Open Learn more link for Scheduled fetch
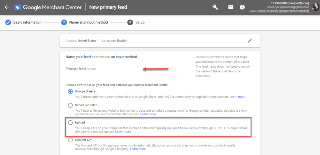The width and height of the screenshot is (320, 155). [148, 114]
